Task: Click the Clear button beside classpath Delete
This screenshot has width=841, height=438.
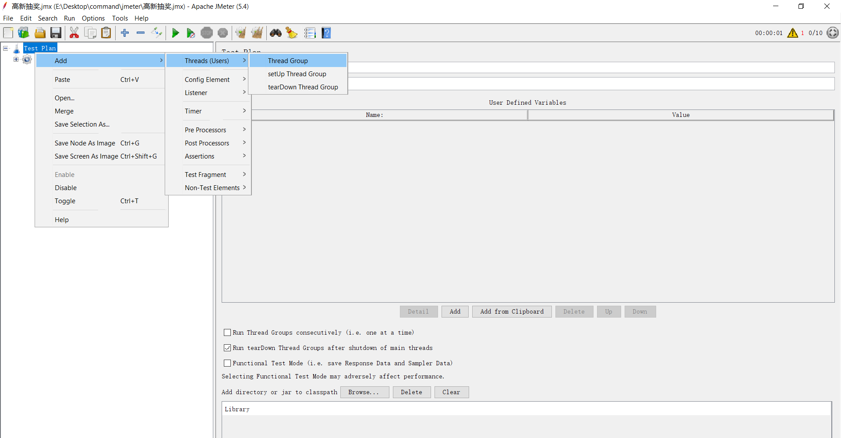Action: (452, 392)
